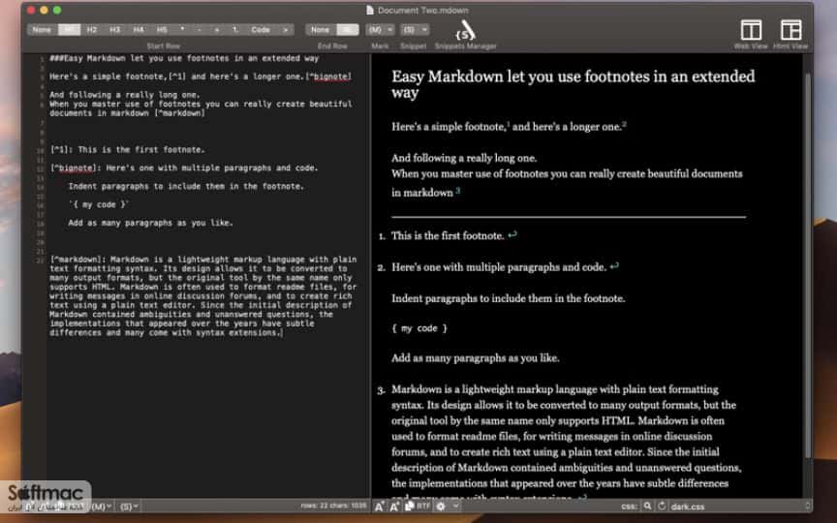Screen dimensions: 837x523
Task: Expand the chevron menu beside the gear icon
Action: point(455,506)
